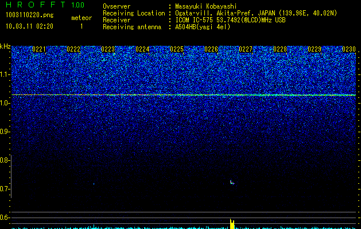The height and width of the screenshot is (229, 361).
Task: Click the 'meteor' count label
Action: (x=81, y=18)
